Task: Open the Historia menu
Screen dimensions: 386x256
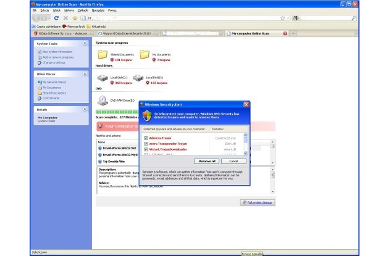Action: click(69, 10)
